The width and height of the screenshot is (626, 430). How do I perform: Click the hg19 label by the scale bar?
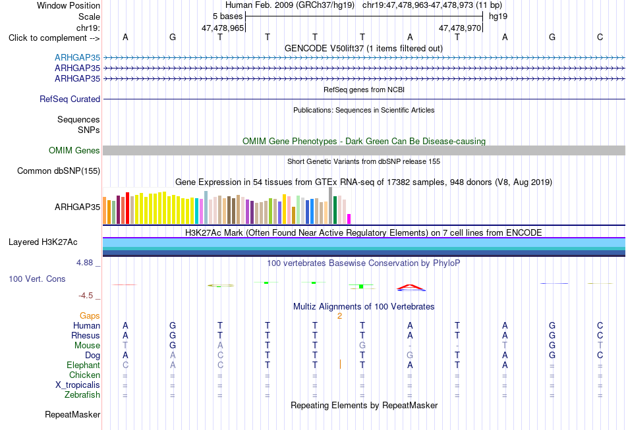[498, 16]
